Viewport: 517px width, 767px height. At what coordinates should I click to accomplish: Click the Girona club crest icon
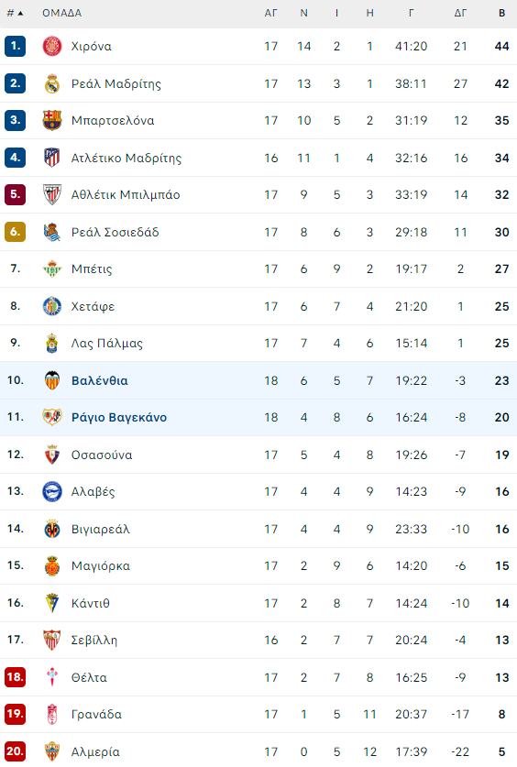(52, 46)
